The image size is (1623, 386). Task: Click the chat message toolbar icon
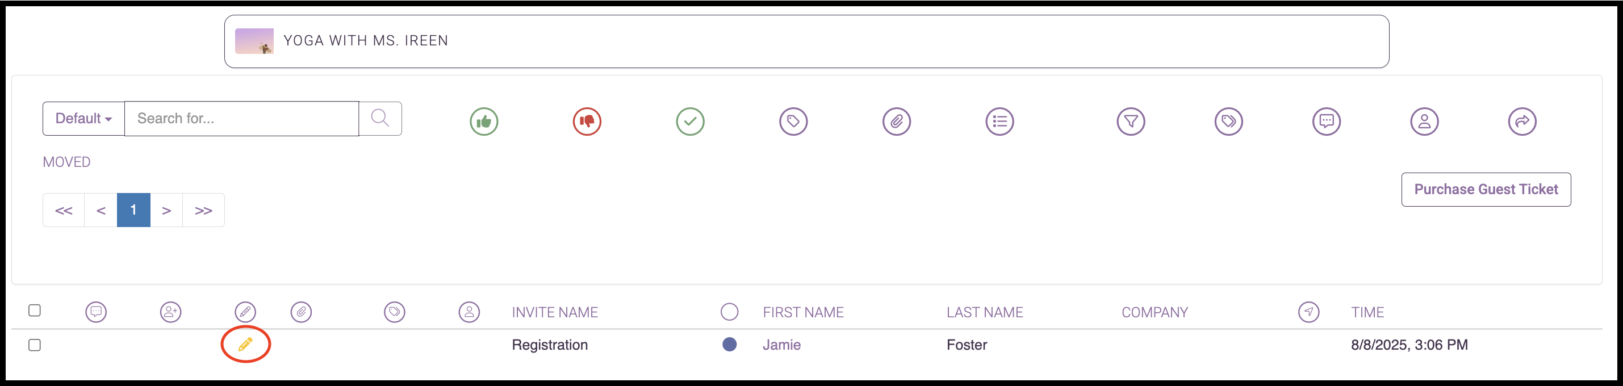point(1327,121)
